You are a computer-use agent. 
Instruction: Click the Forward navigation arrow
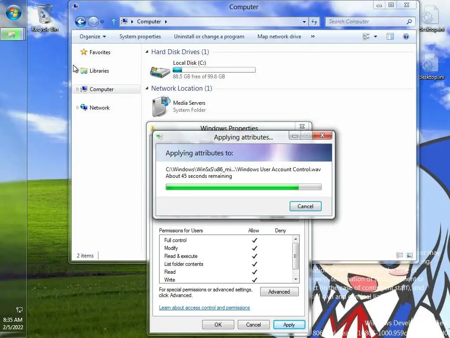[x=93, y=22]
